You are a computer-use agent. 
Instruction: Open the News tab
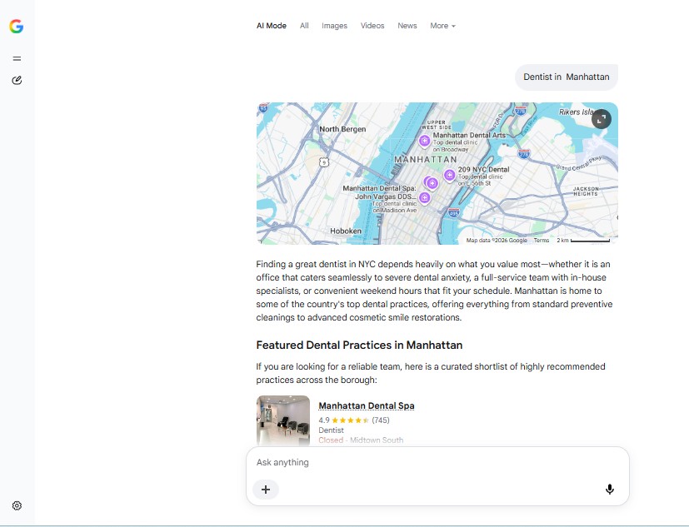coord(407,26)
